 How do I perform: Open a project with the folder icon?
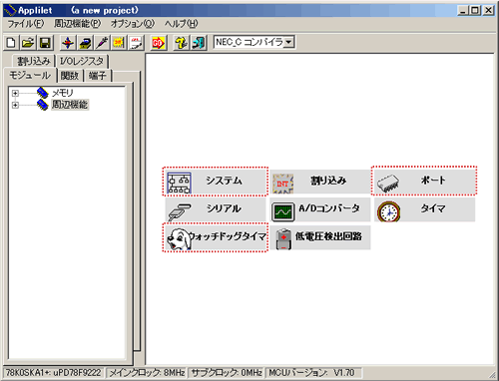[28, 43]
